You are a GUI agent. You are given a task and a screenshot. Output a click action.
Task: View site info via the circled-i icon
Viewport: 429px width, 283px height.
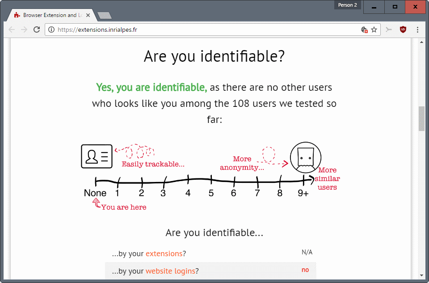point(51,30)
